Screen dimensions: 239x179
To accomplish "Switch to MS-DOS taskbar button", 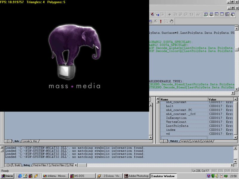I will [82, 176].
